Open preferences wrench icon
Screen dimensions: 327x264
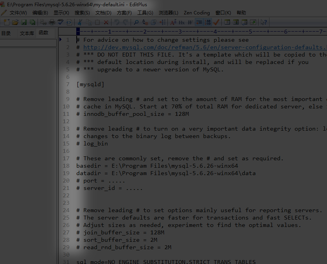coord(244,22)
